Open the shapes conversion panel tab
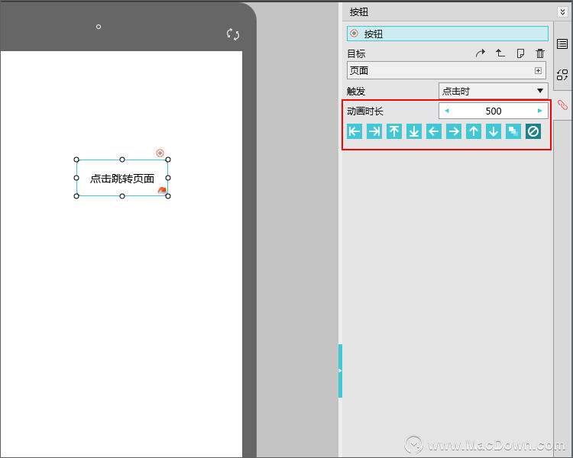This screenshot has height=458, width=573. pos(562,75)
